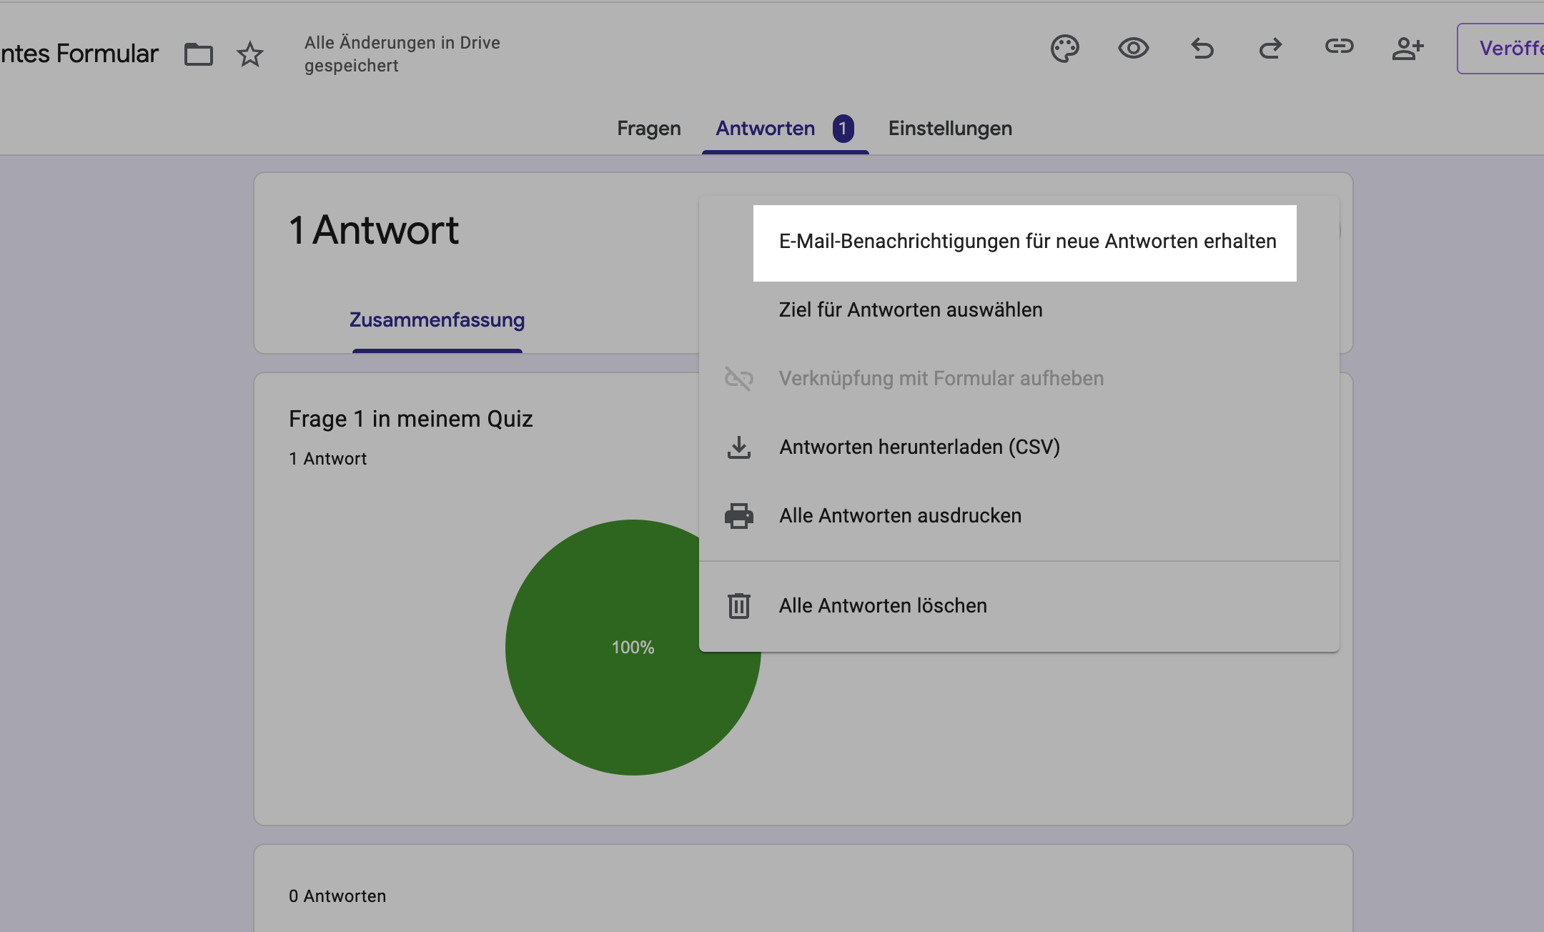This screenshot has height=932, width=1544.
Task: Choose Antworten herunterladen (CSV)
Action: [x=1019, y=447]
